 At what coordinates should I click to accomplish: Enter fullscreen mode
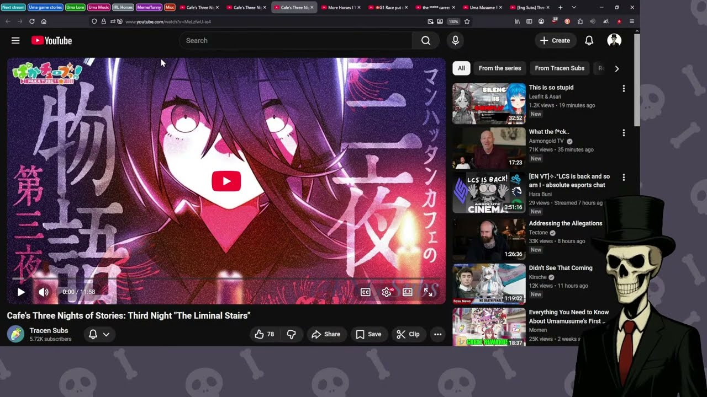click(x=428, y=292)
